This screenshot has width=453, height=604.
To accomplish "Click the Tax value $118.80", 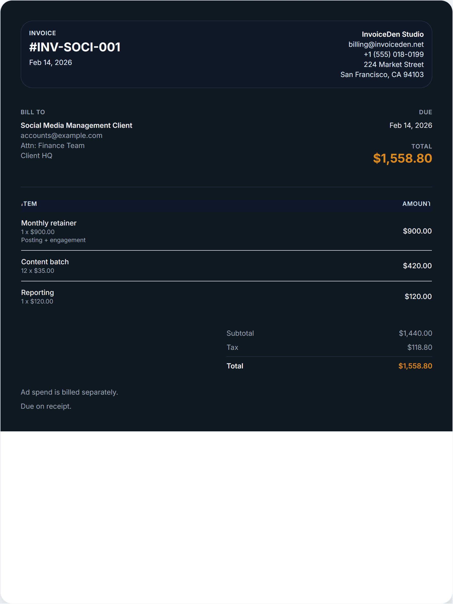I will coord(420,347).
